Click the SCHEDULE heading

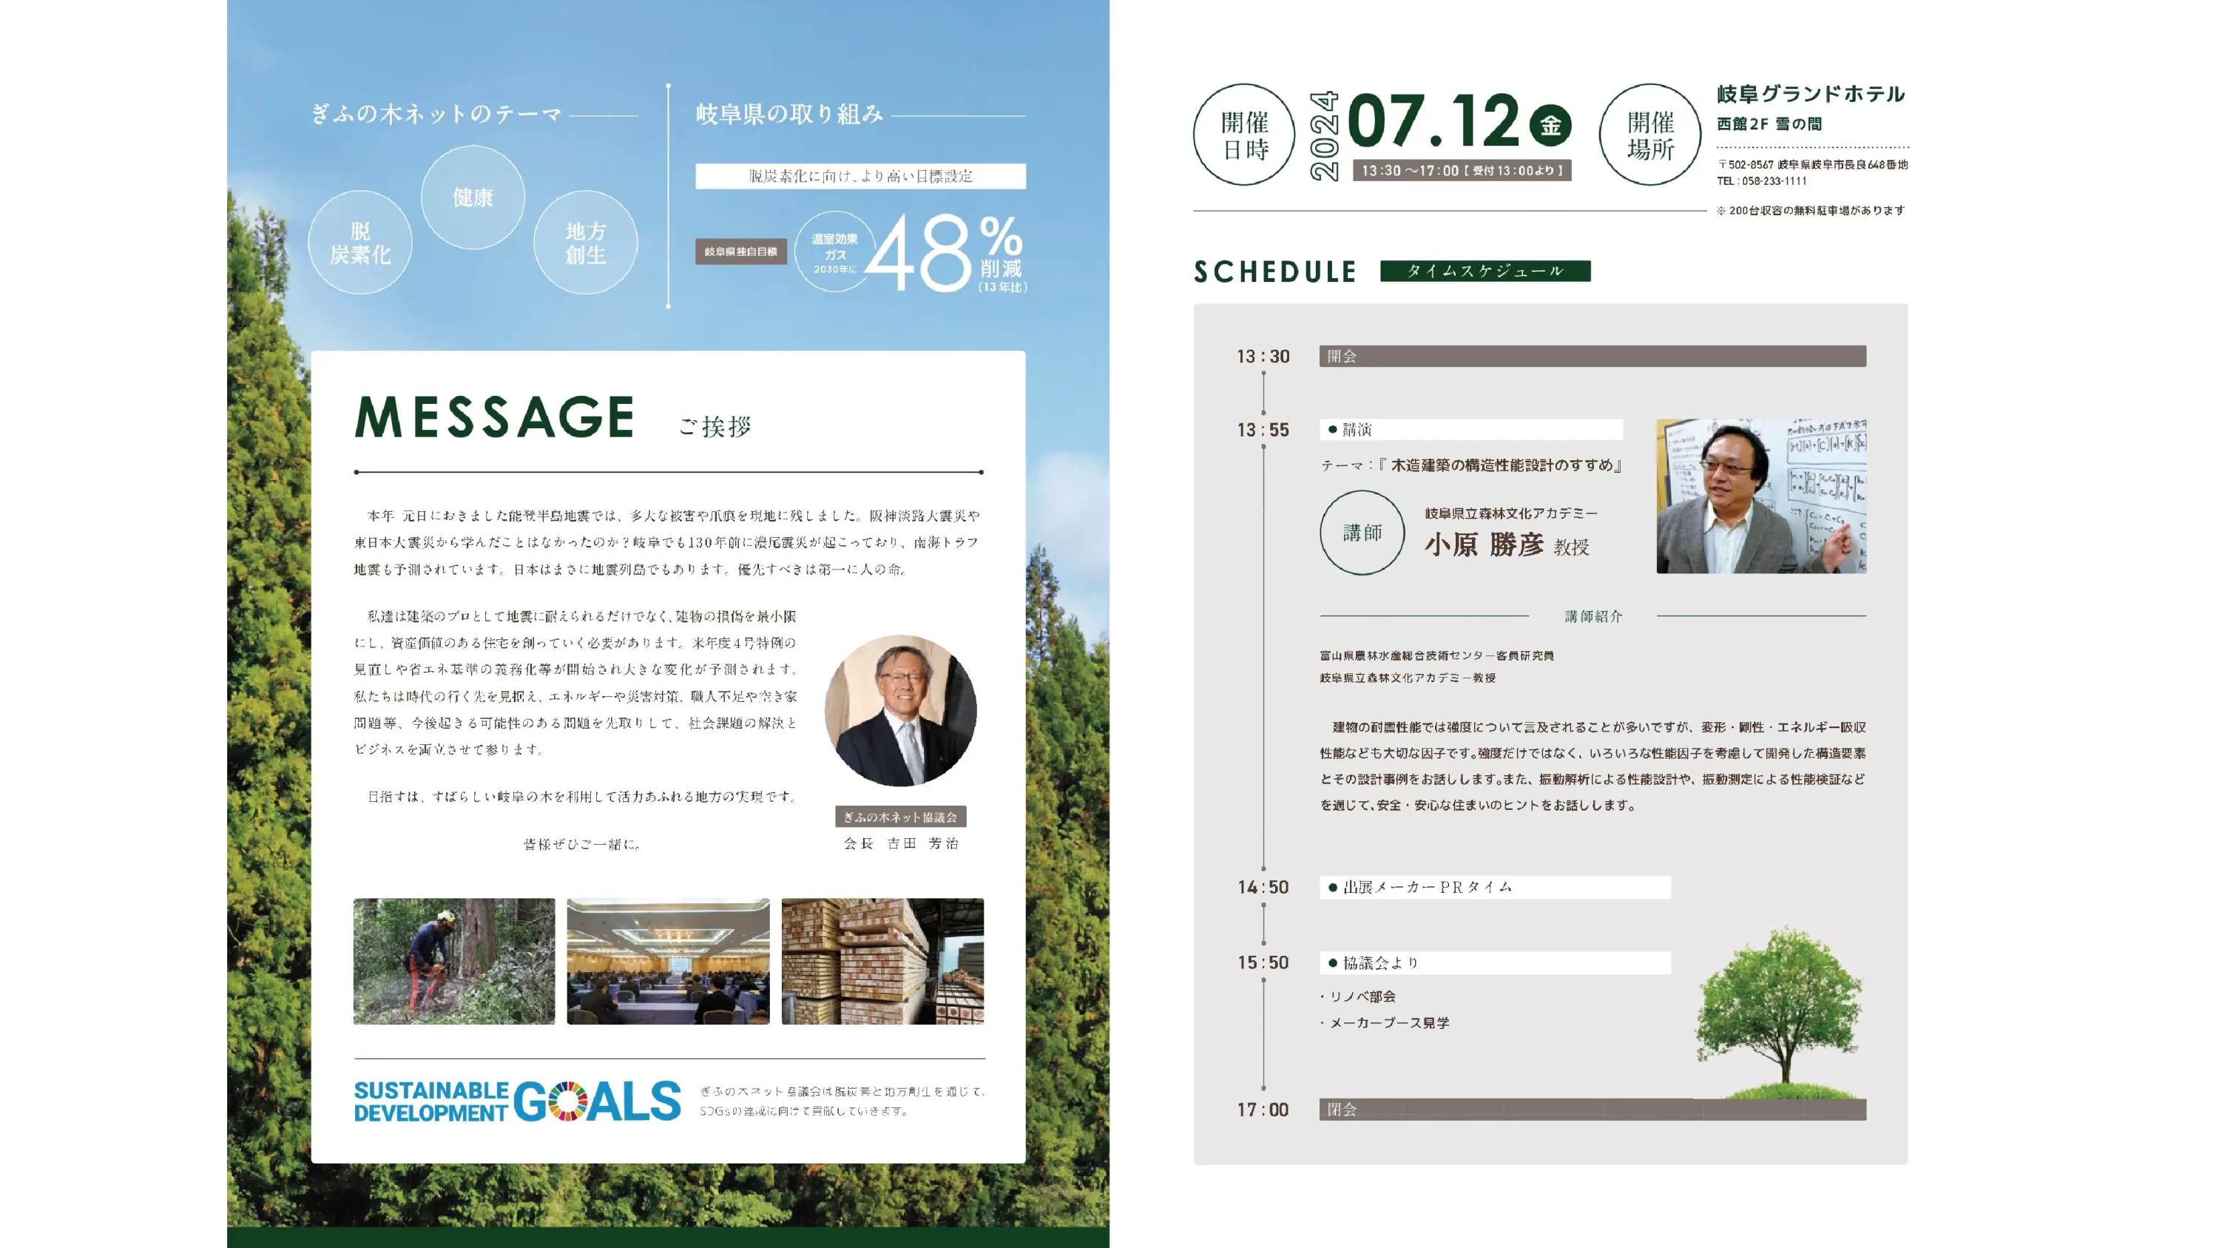point(1275,272)
